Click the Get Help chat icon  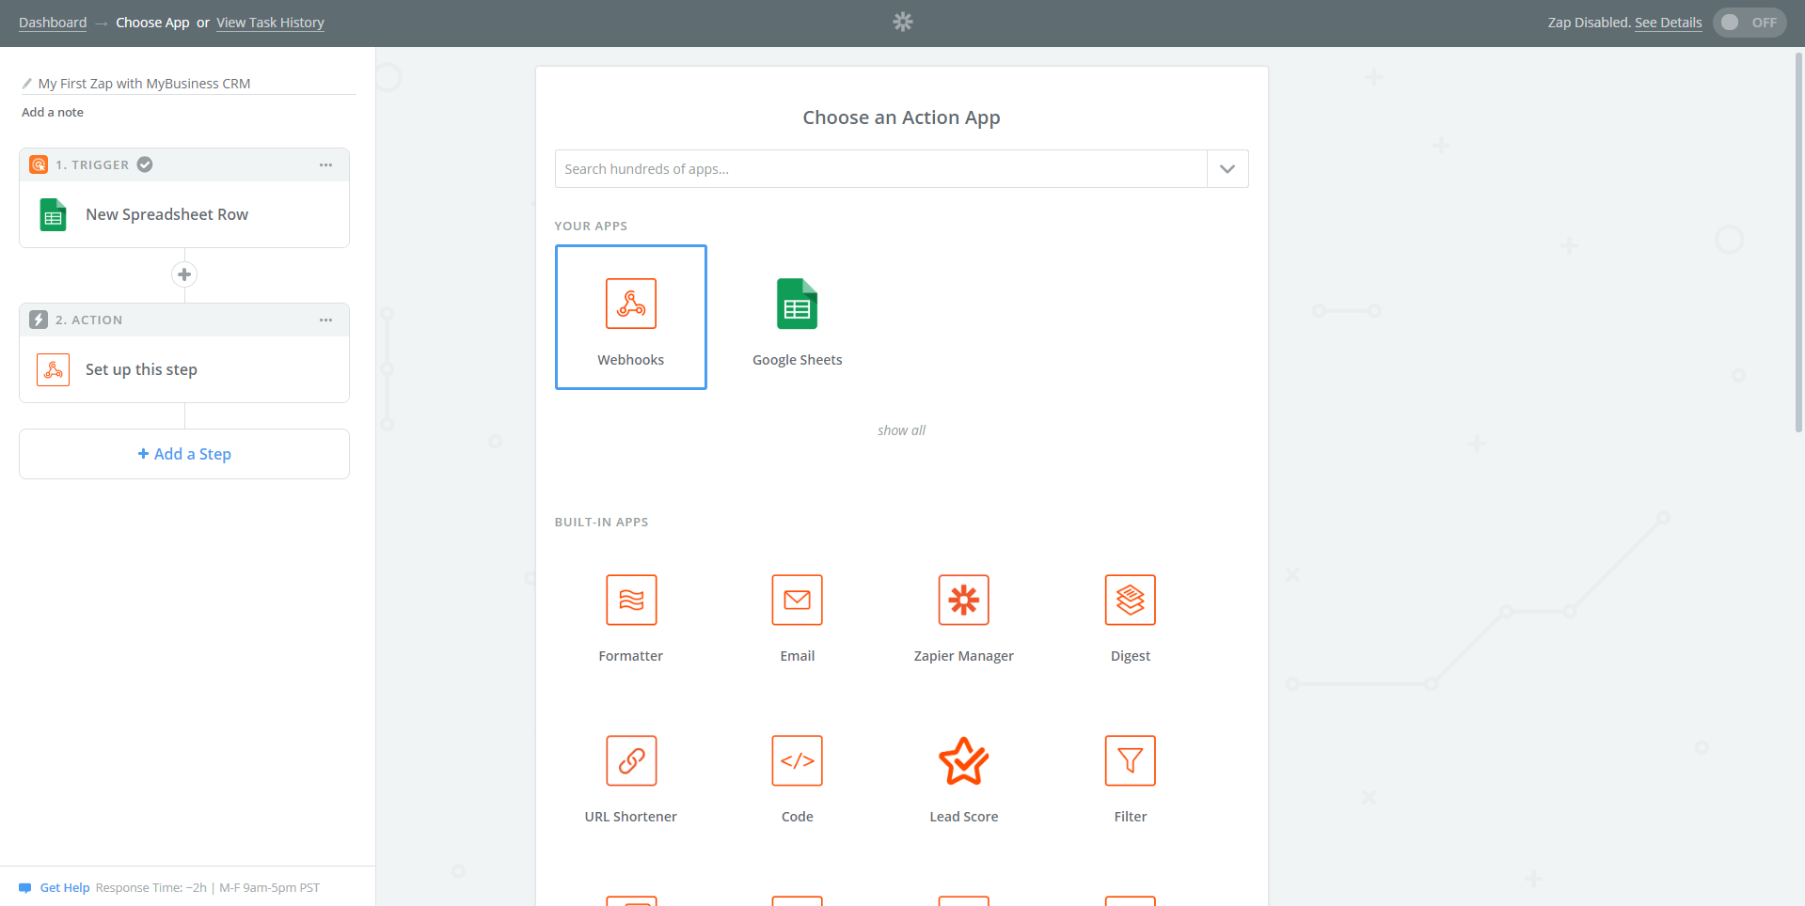pyautogui.click(x=25, y=887)
